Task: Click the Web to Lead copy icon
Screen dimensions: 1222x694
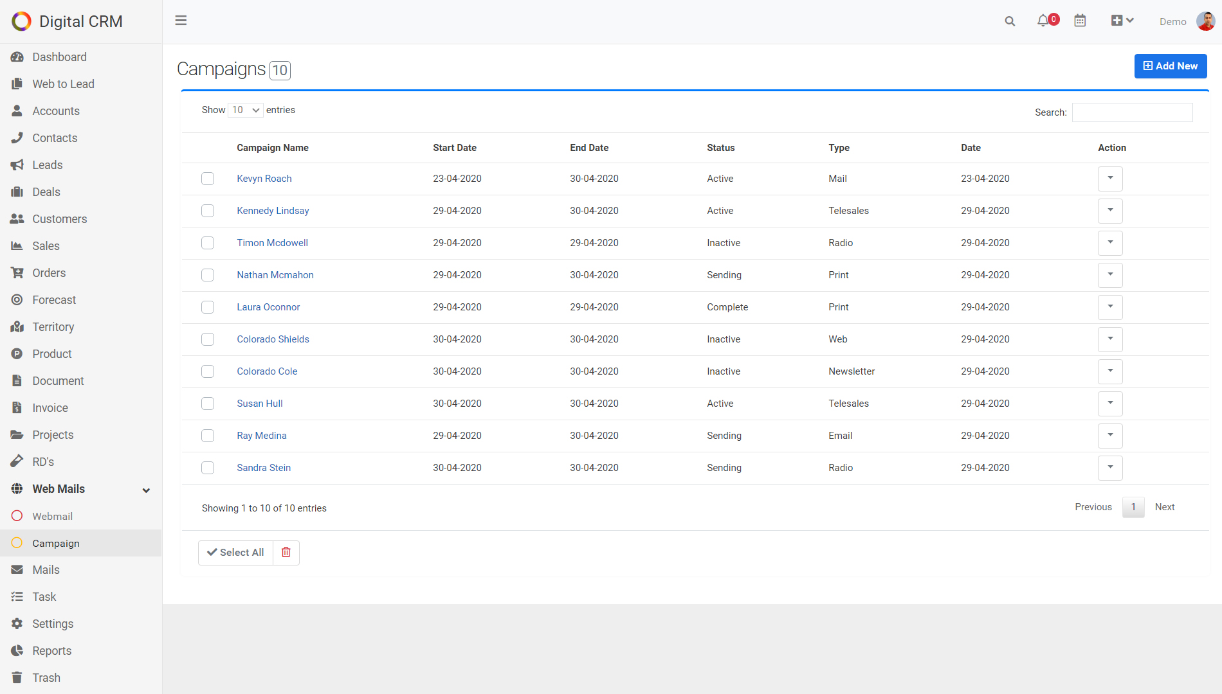Action: pyautogui.click(x=17, y=84)
